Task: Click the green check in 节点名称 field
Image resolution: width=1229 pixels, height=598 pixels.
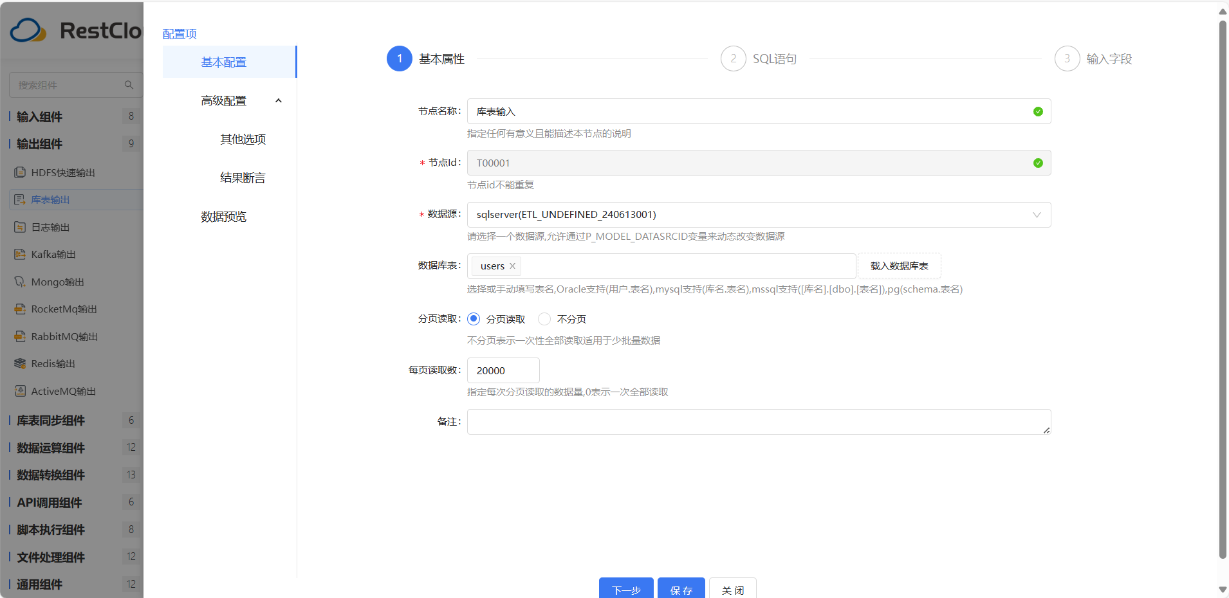Action: tap(1038, 112)
